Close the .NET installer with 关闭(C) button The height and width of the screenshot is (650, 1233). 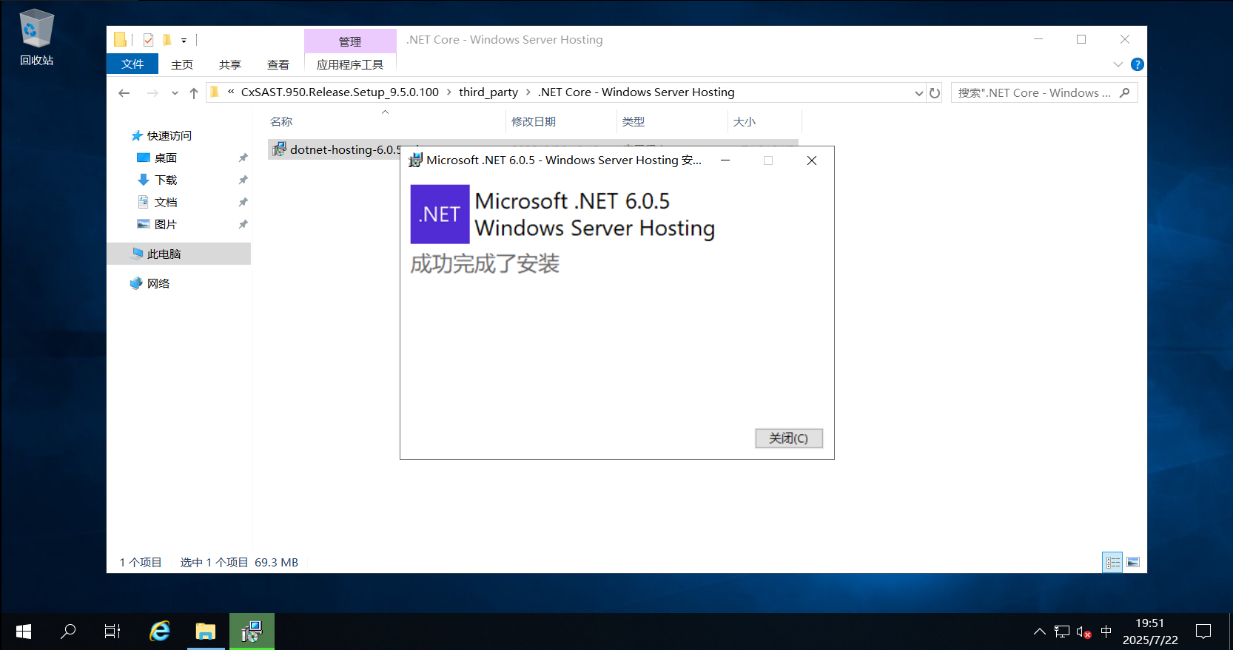pos(789,439)
